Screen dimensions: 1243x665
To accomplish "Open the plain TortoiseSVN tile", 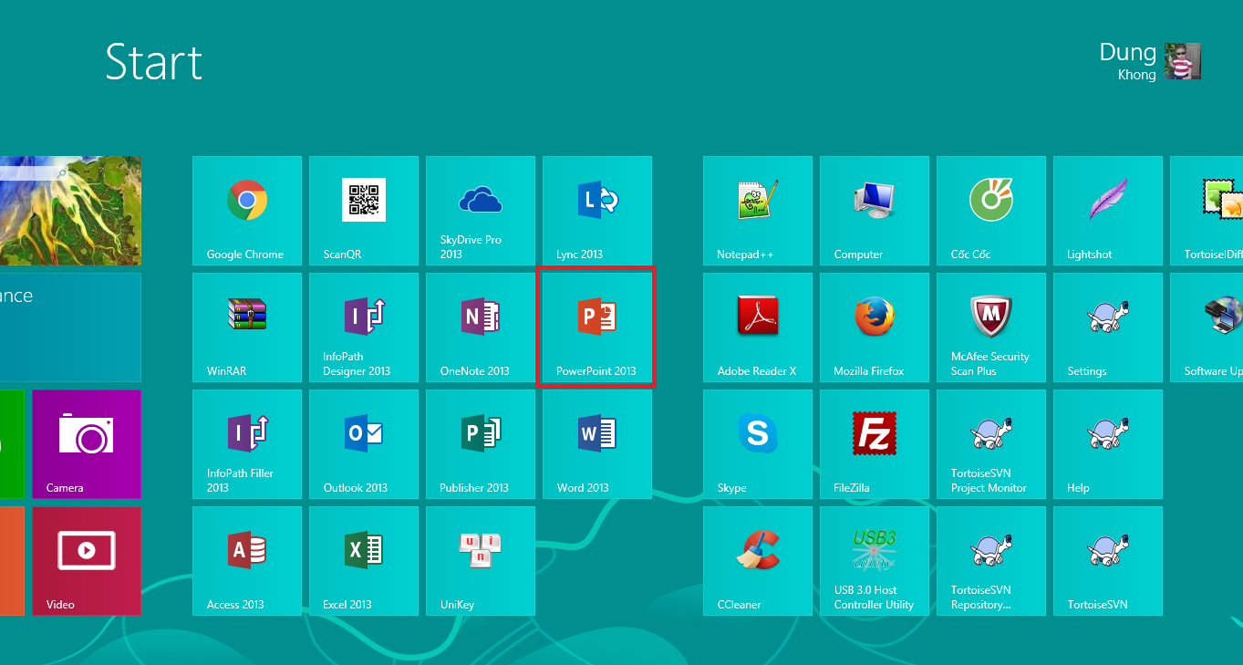I will point(1108,561).
